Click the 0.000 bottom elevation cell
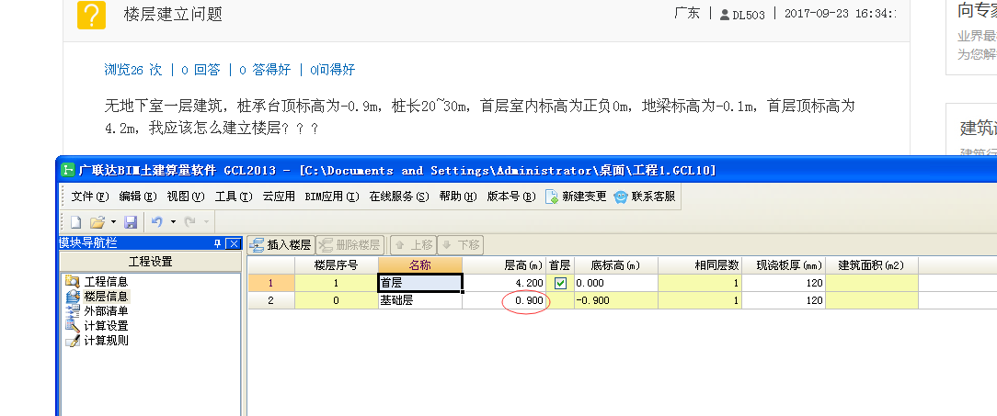This screenshot has height=416, width=997. (x=615, y=283)
